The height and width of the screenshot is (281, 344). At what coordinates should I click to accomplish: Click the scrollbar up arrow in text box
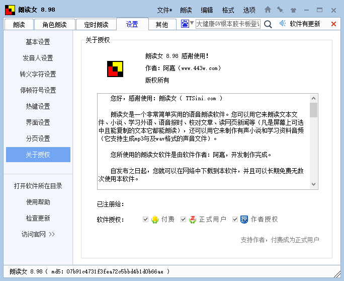313,98
